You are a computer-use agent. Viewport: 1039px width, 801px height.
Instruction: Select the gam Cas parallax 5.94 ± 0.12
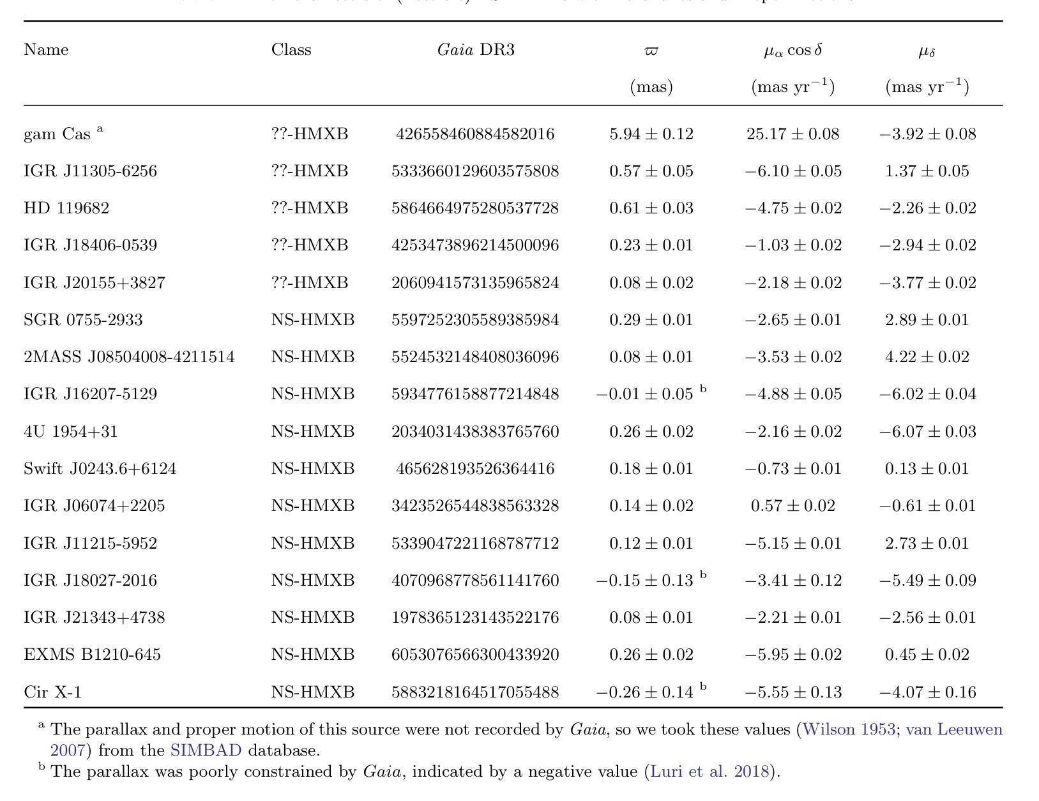point(651,134)
